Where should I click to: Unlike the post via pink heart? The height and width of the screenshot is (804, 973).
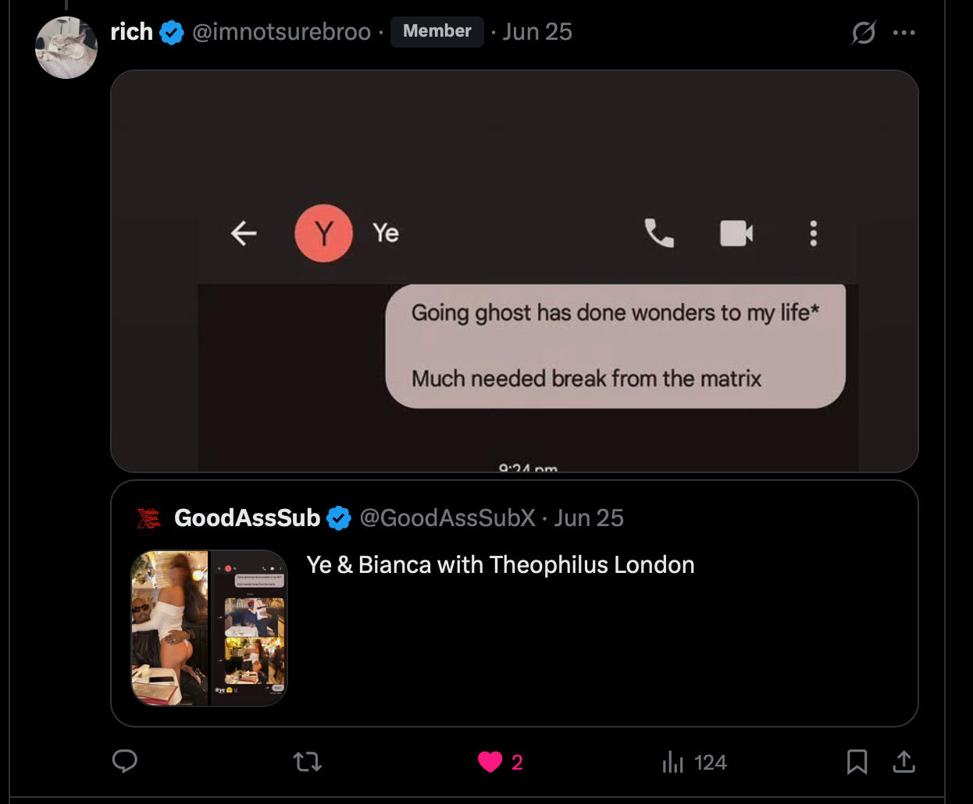490,762
